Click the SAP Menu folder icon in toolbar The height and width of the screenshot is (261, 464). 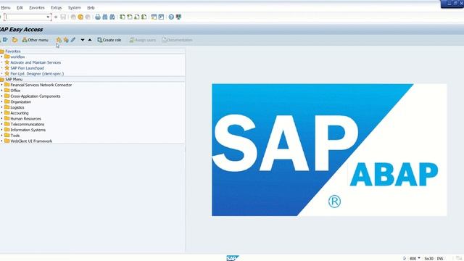(x=14, y=40)
